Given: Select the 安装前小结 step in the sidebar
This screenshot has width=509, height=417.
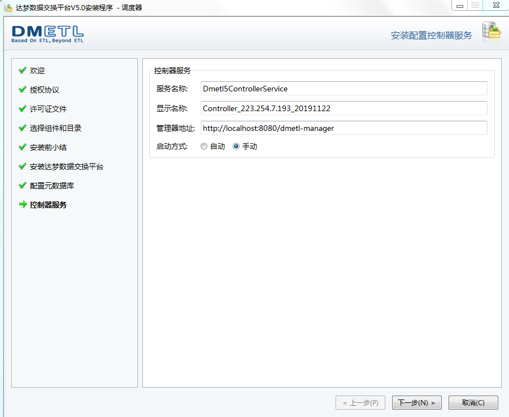Looking at the screenshot, I should pos(48,147).
